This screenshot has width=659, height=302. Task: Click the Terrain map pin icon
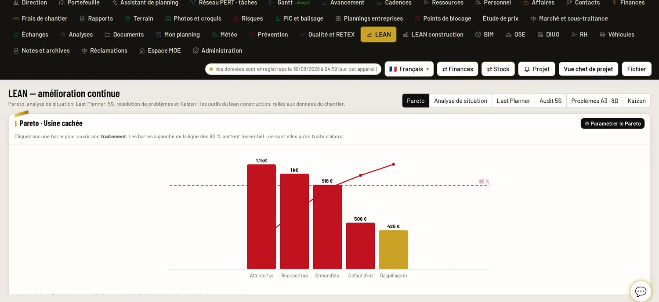128,18
